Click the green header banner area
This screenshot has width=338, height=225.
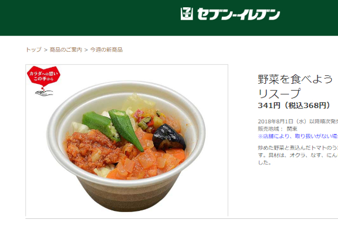coord(169,17)
